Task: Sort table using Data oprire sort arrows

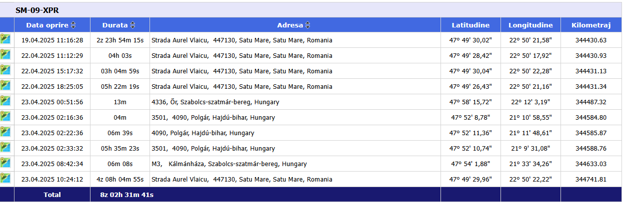Action: (73, 25)
